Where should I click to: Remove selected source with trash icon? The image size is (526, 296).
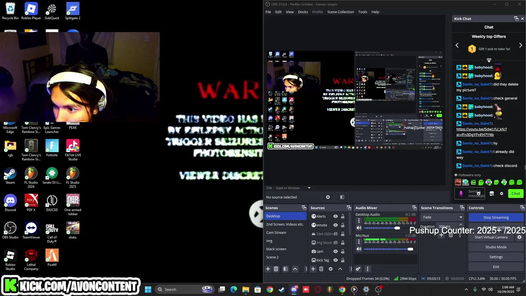coord(321,269)
